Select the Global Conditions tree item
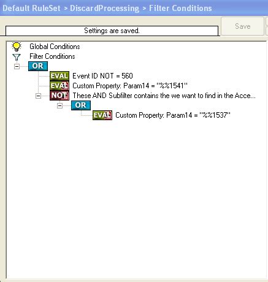Image resolution: width=268 pixels, height=282 pixels. (x=55, y=47)
